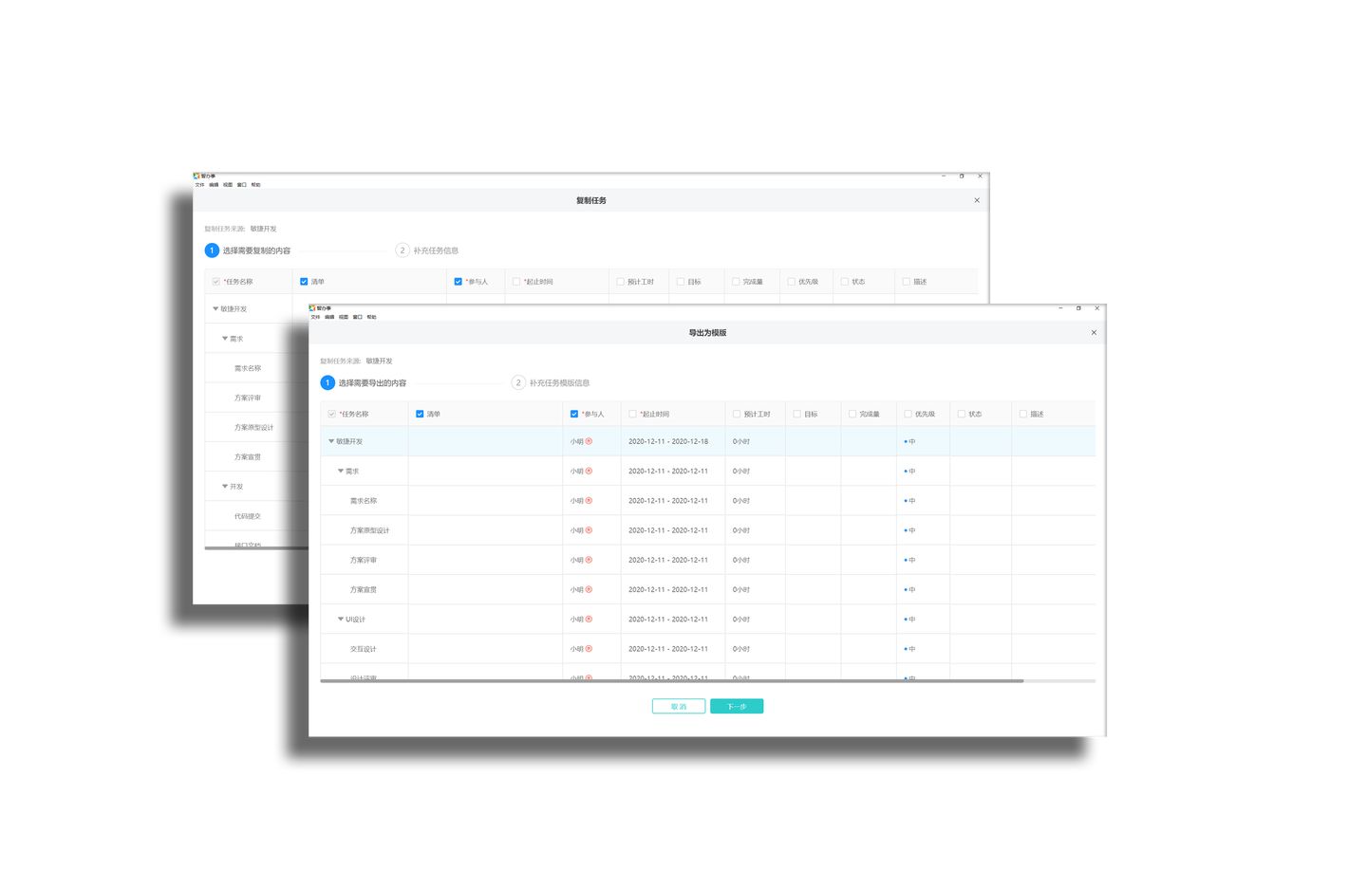Enable 状态 checkbox in 导出为模版 window
Viewport: 1367px width, 871px height.
coord(961,414)
